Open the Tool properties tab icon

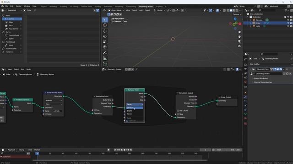point(245,60)
